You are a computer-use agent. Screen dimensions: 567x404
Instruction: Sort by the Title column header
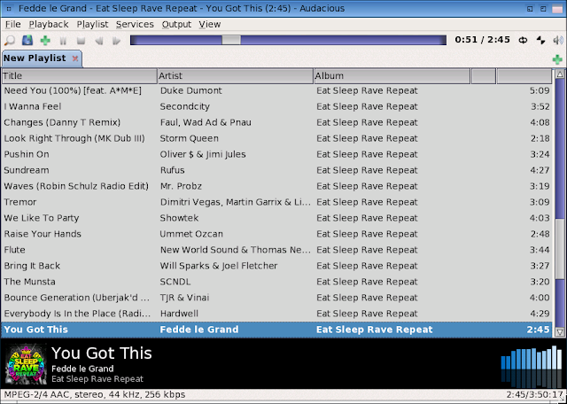80,76
